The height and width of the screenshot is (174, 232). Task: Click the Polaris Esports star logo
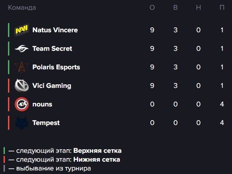coord(22,67)
